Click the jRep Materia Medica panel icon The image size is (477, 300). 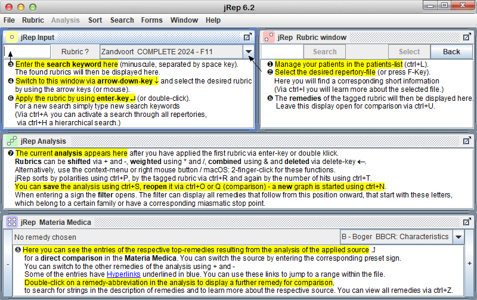coord(11,222)
